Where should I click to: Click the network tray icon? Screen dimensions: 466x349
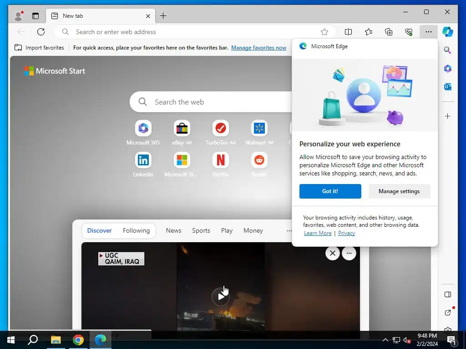point(396,340)
